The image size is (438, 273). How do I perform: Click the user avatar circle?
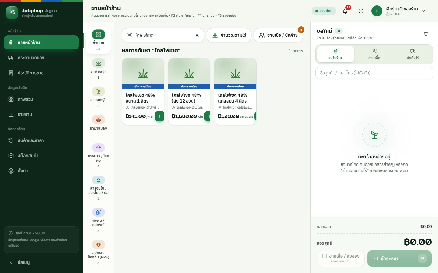pyautogui.click(x=377, y=11)
